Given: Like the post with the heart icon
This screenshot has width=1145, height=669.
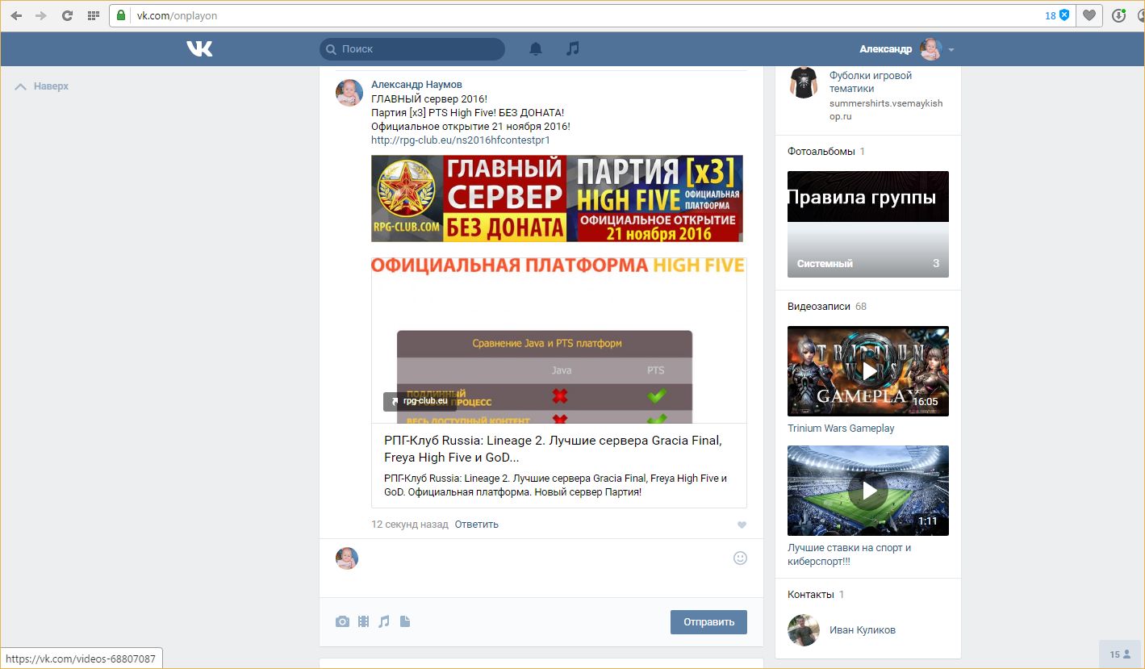Looking at the screenshot, I should coord(742,525).
